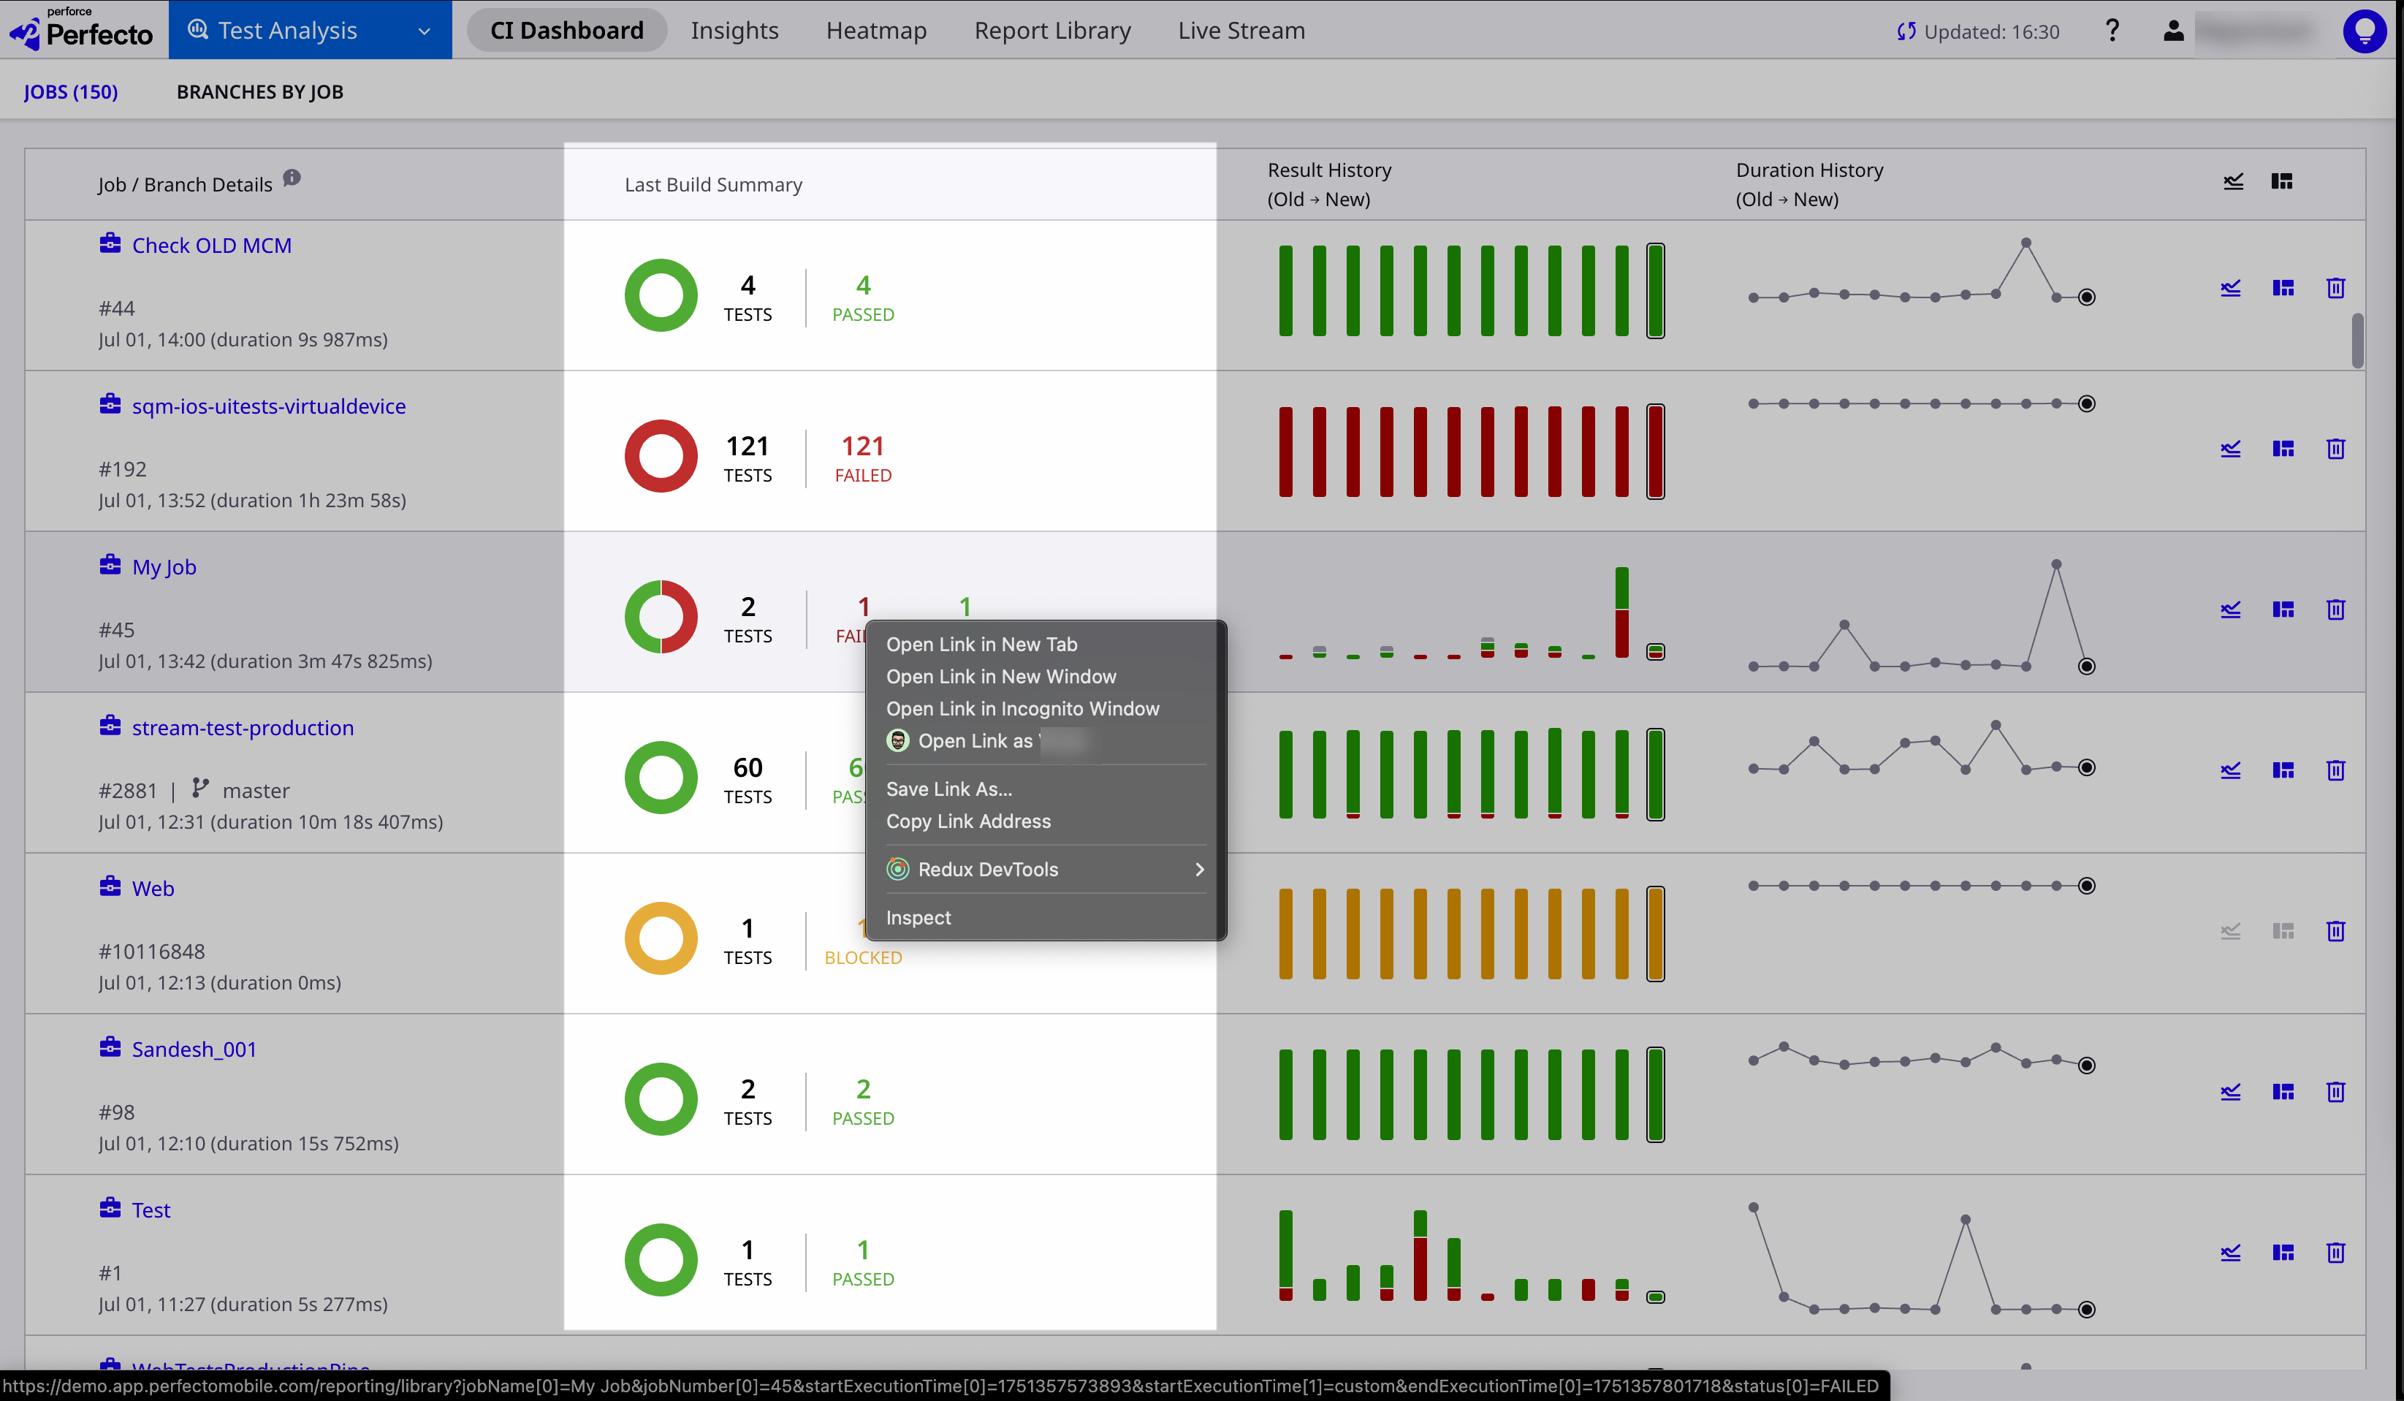
Task: Open dashboard view for stream-test-production
Action: pos(2283,770)
